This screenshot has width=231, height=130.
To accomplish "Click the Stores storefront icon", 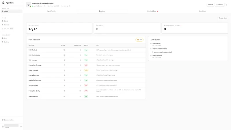I will pos(3,11).
